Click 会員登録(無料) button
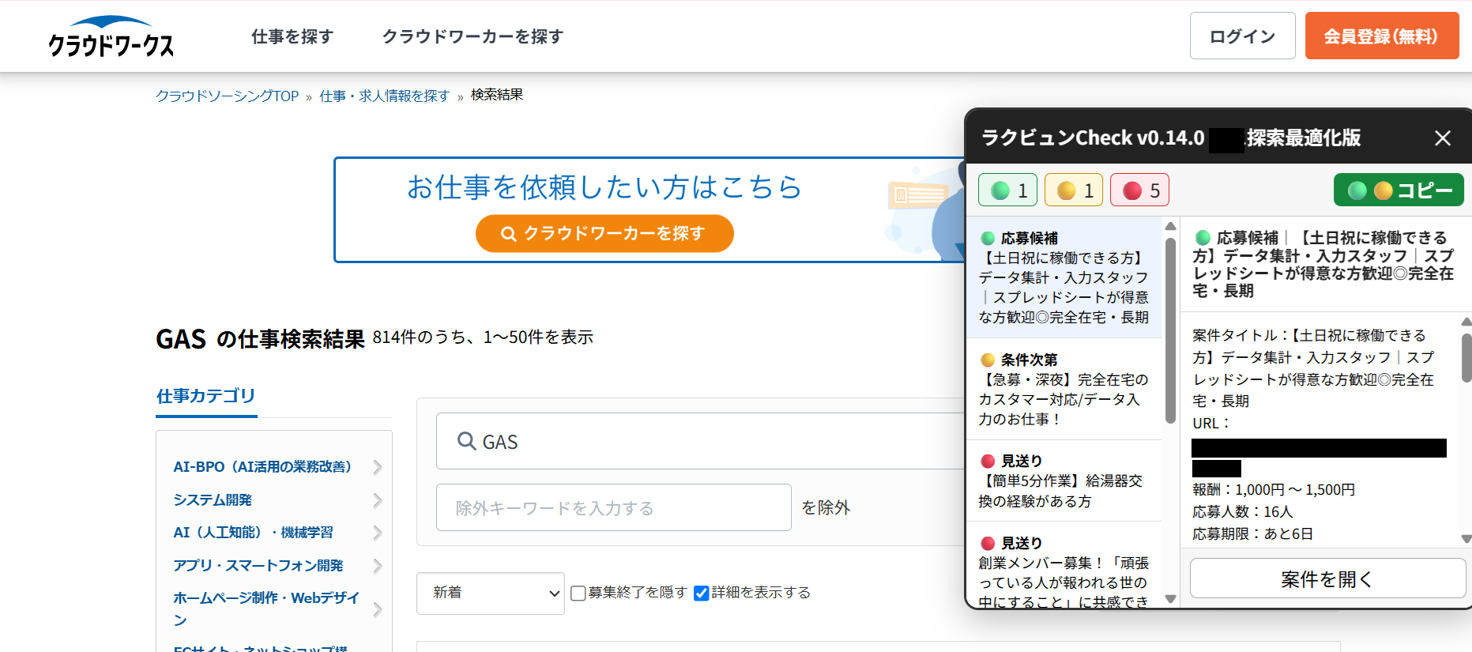Image resolution: width=1472 pixels, height=652 pixels. click(x=1382, y=36)
